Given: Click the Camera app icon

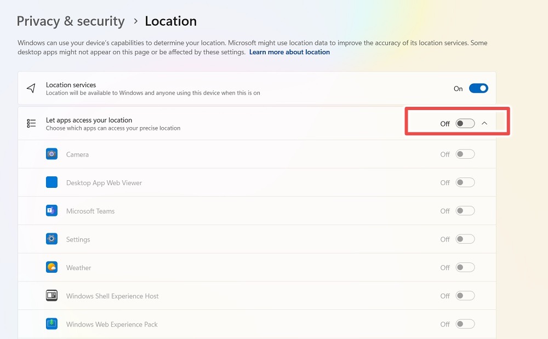Looking at the screenshot, I should click(x=52, y=154).
